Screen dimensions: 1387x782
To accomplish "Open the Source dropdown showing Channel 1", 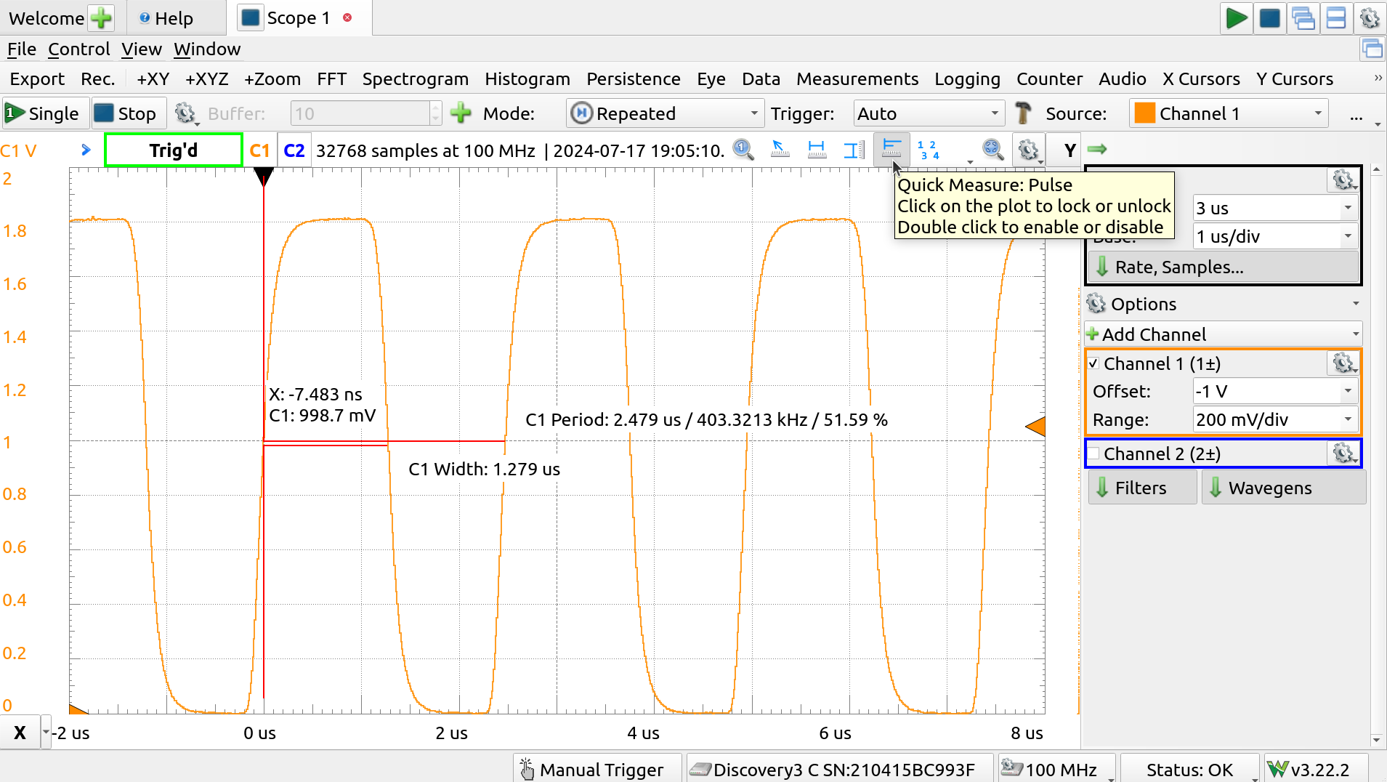I will (1229, 113).
